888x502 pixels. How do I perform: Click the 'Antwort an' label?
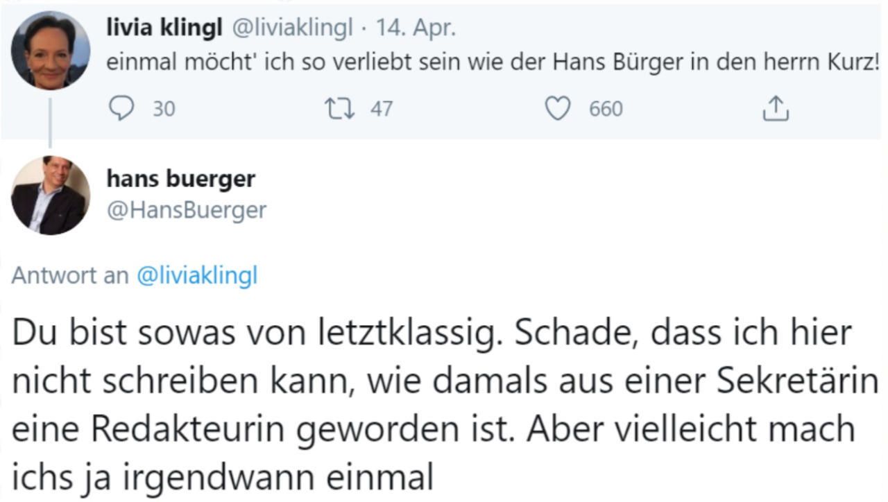[x=70, y=275]
